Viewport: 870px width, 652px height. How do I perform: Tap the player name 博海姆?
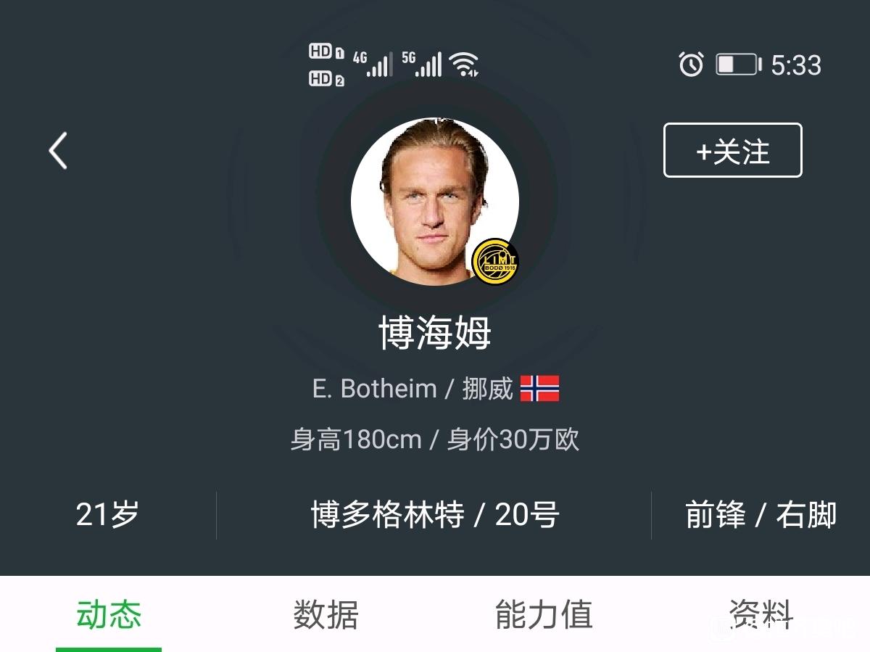pyautogui.click(x=435, y=334)
